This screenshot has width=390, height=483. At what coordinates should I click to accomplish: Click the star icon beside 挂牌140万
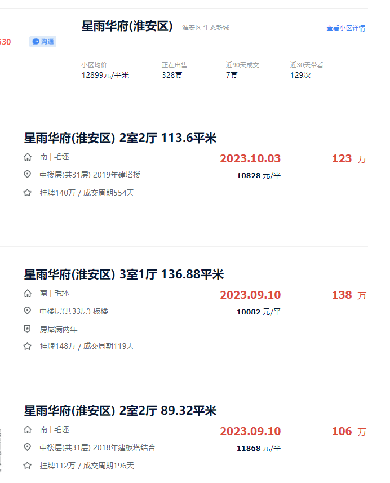click(x=28, y=193)
